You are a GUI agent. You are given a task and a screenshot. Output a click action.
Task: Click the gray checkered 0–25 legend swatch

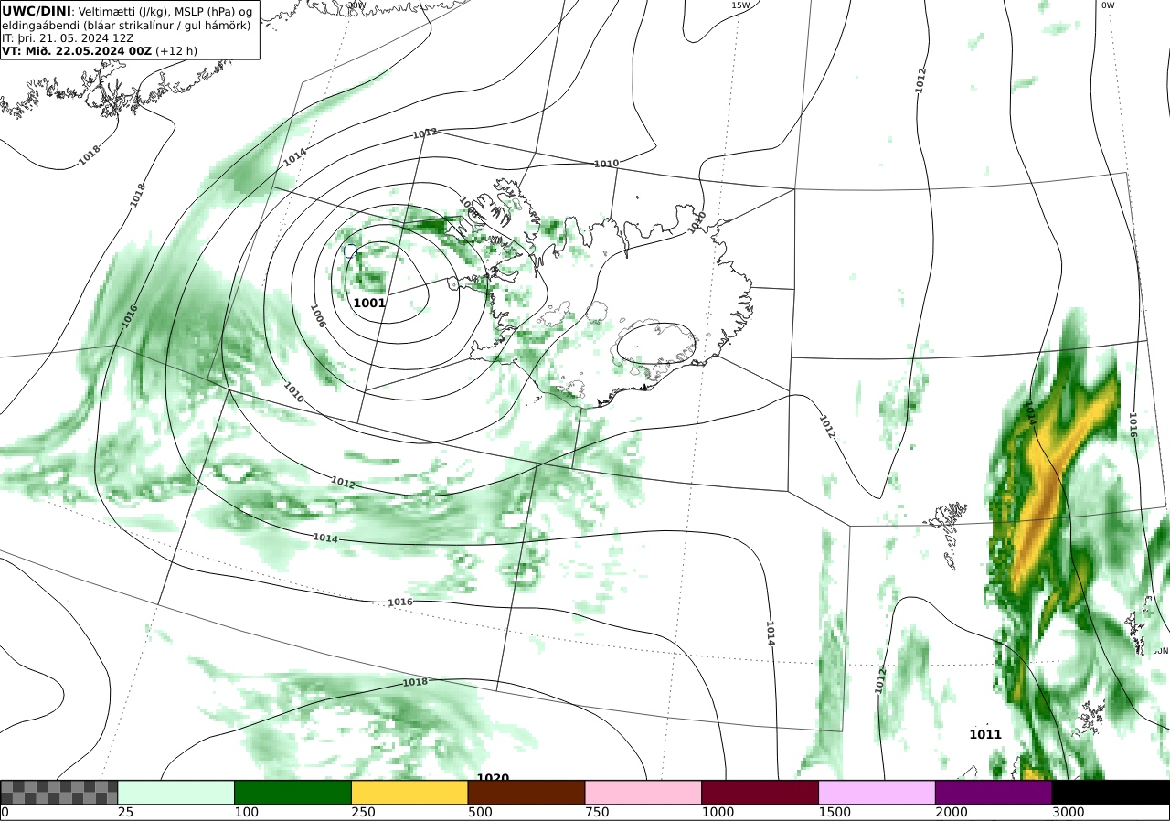[x=59, y=792]
